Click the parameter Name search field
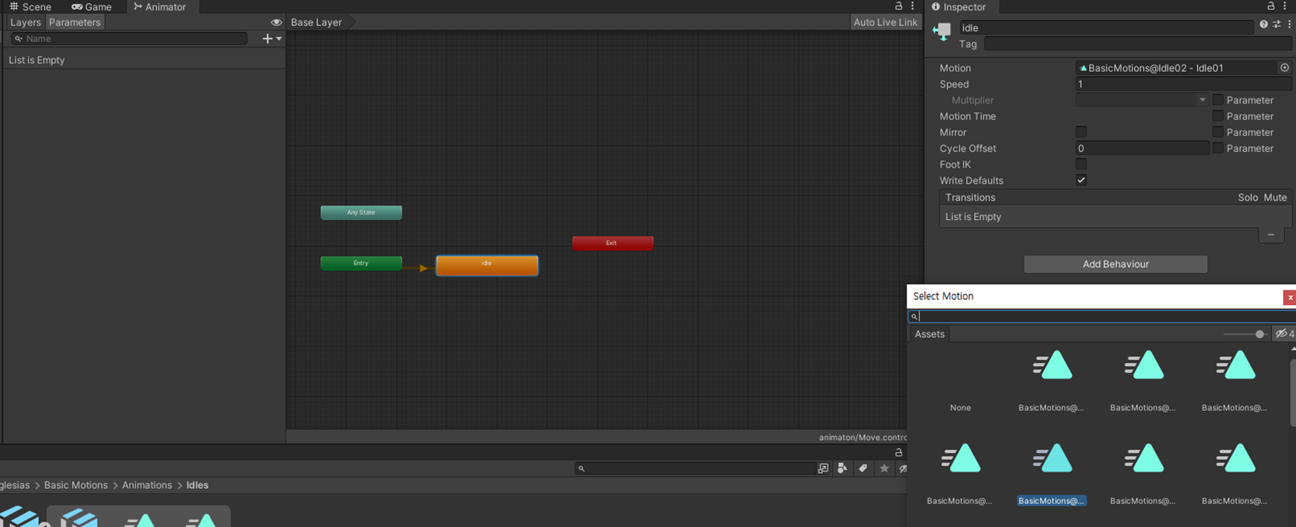Viewport: 1296px width, 527px height. [129, 39]
